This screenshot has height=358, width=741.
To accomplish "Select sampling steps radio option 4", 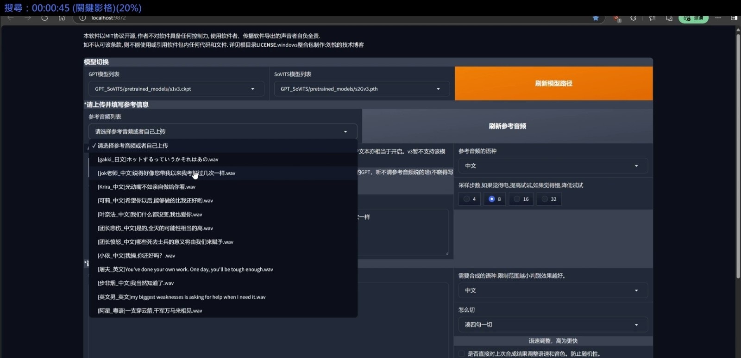I will point(470,199).
